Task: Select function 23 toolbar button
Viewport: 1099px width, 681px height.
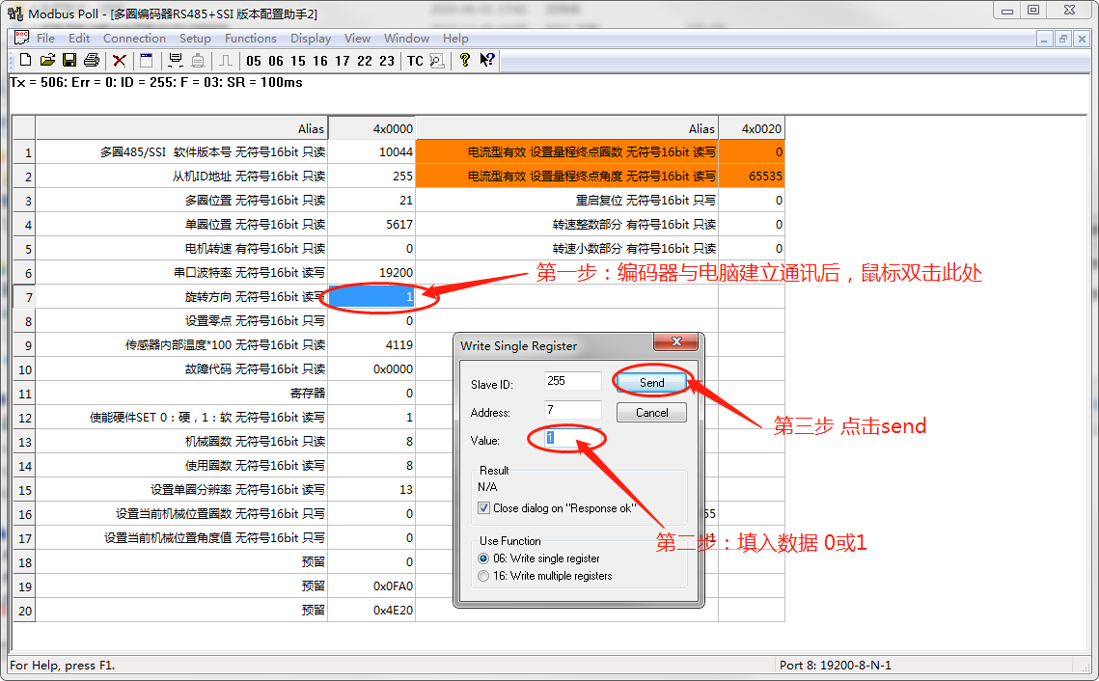Action: click(387, 61)
